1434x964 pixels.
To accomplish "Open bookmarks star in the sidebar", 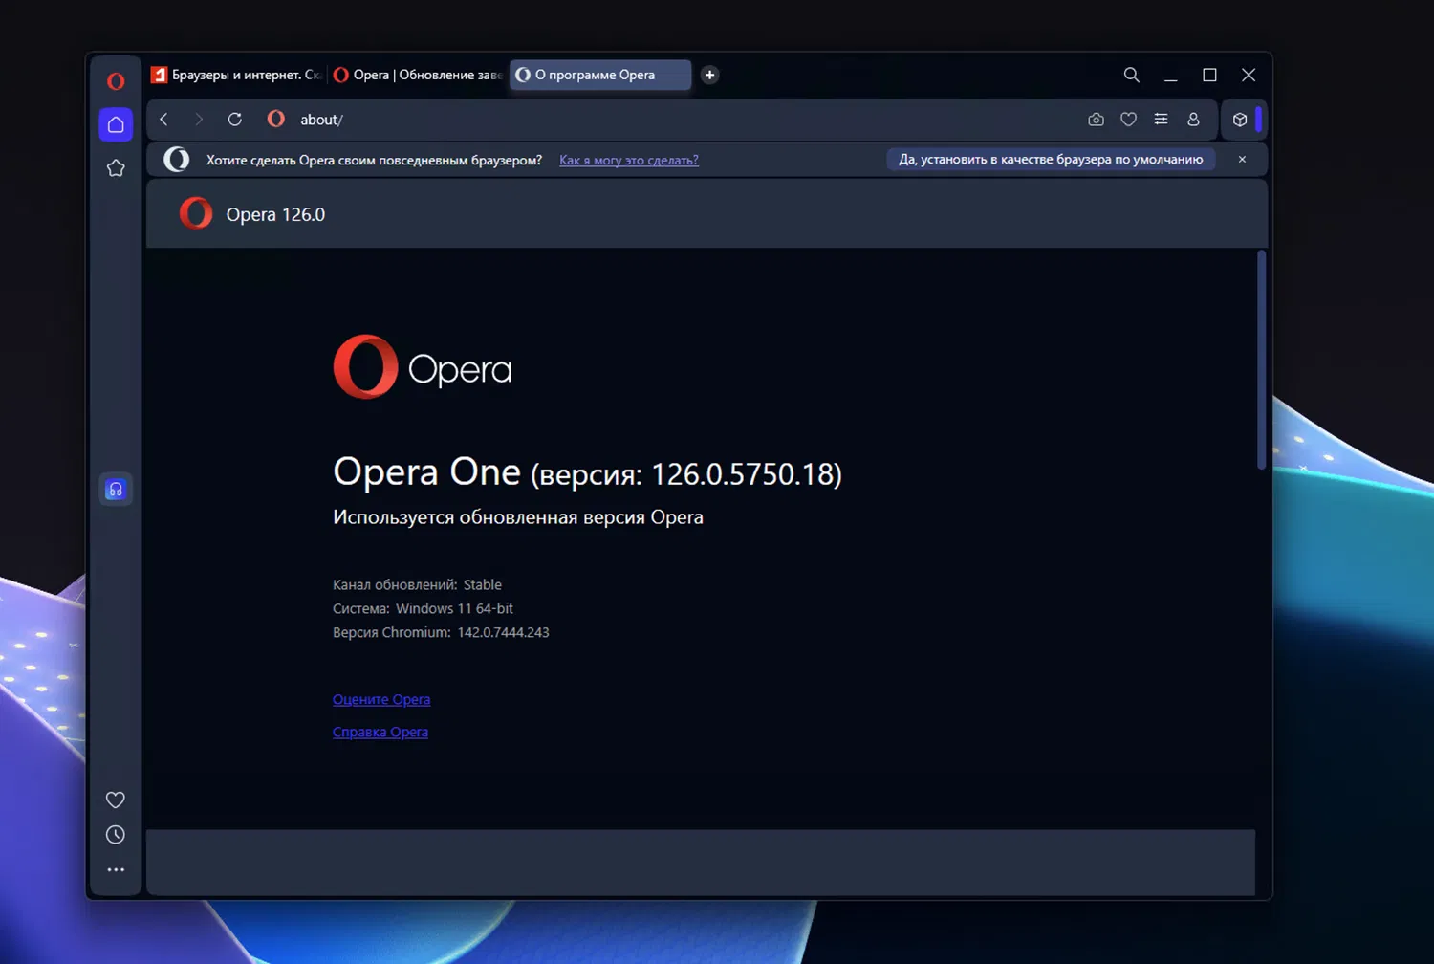I will 116,168.
